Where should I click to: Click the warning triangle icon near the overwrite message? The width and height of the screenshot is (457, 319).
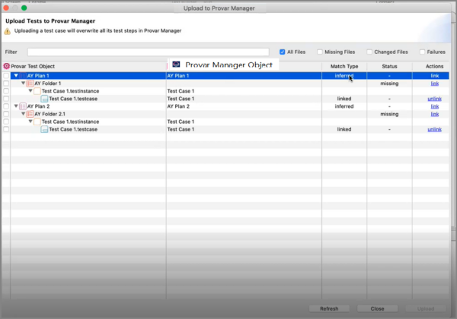pyautogui.click(x=8, y=31)
